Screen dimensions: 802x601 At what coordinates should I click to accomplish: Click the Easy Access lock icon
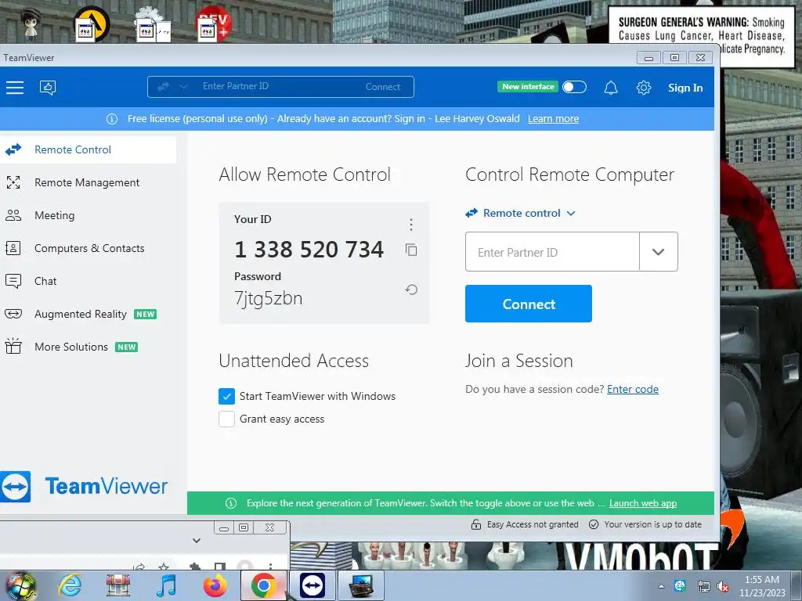[x=475, y=524]
